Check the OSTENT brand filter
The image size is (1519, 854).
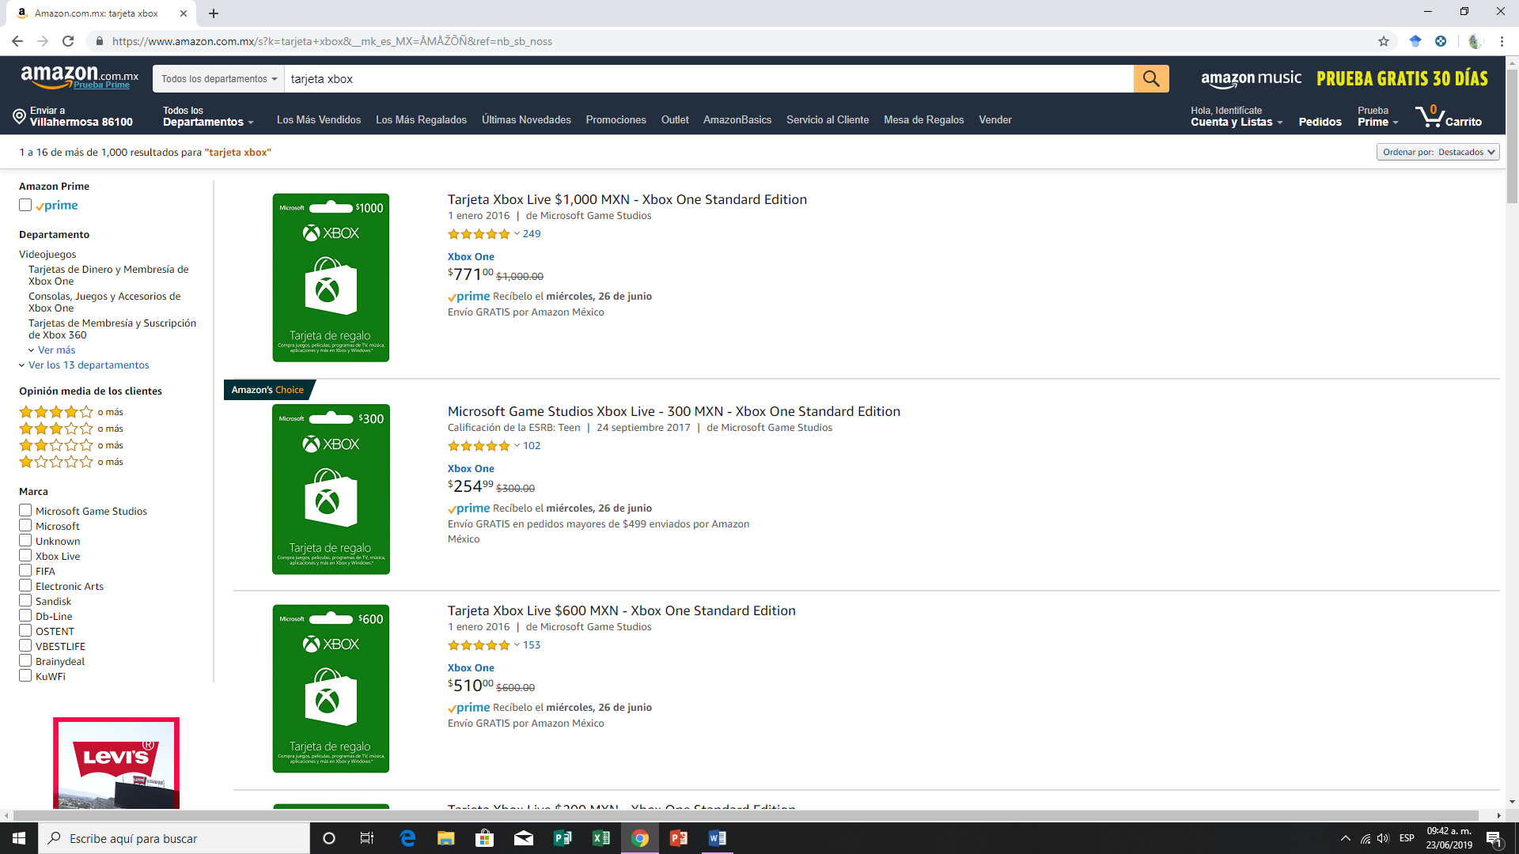click(25, 631)
